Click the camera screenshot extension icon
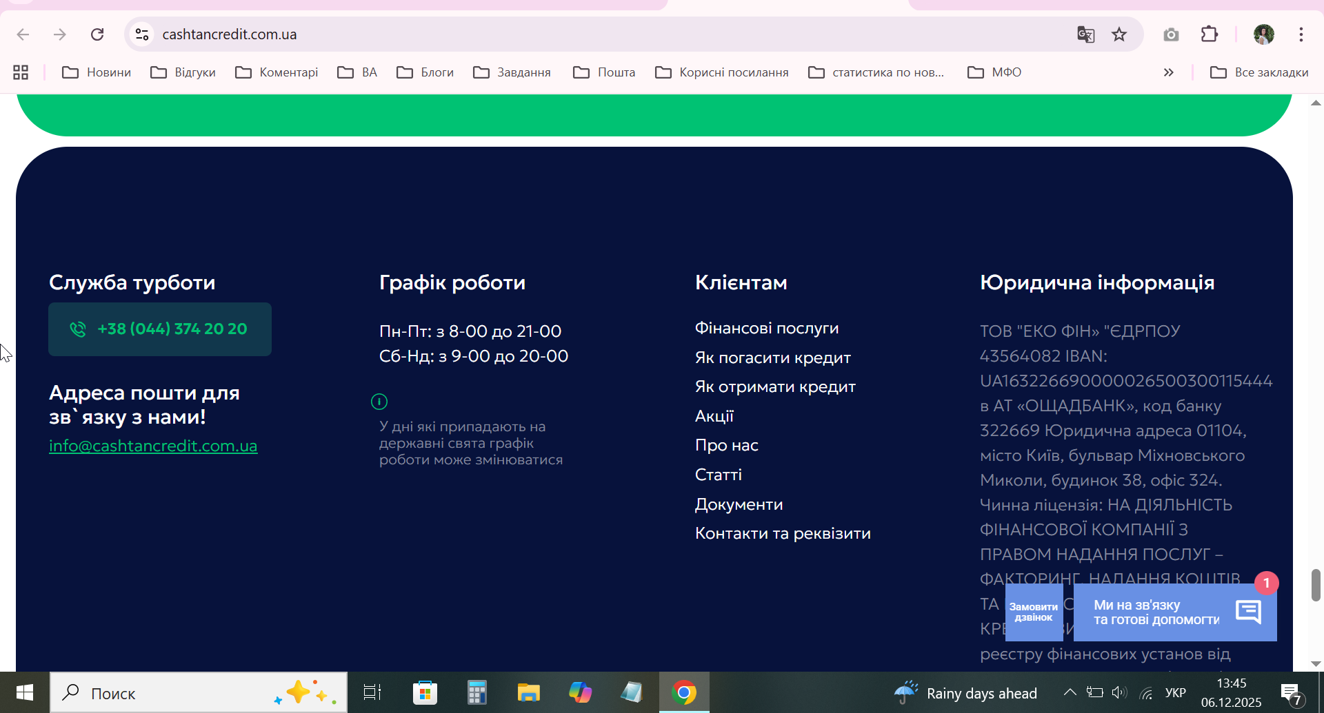1324x713 pixels. point(1171,34)
